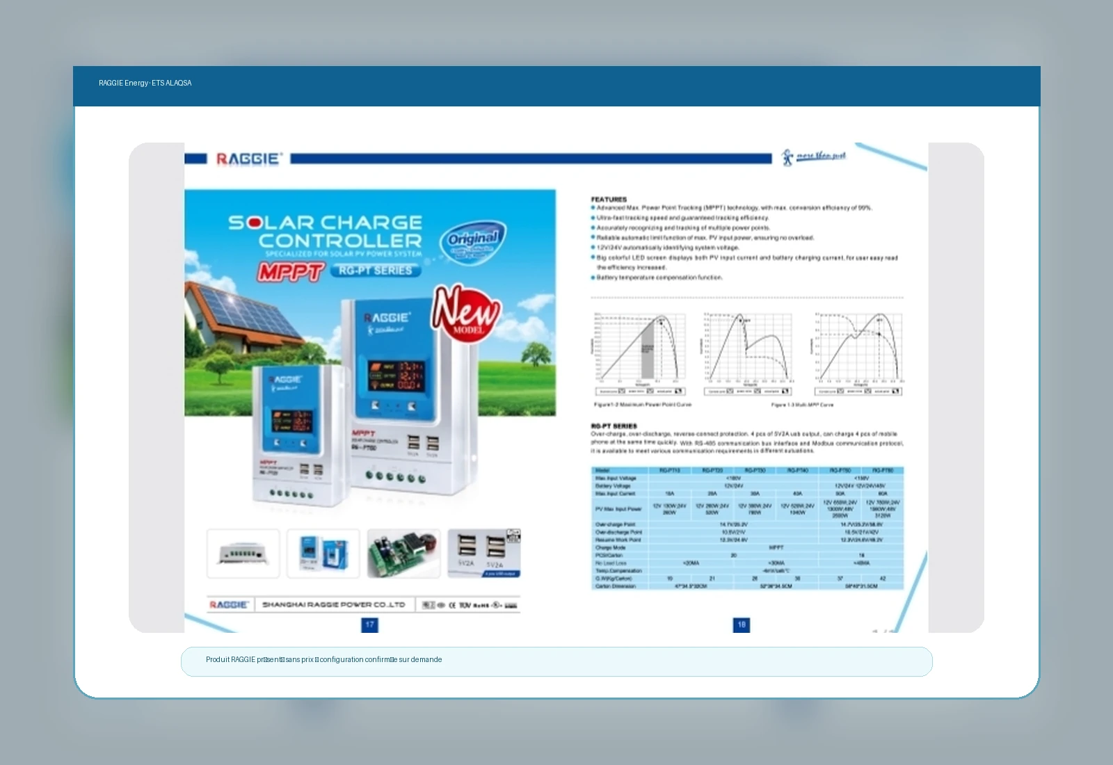Click the 'RG-PT SERIES' blue pill label
Image resolution: width=1113 pixels, height=765 pixels.
tap(376, 271)
